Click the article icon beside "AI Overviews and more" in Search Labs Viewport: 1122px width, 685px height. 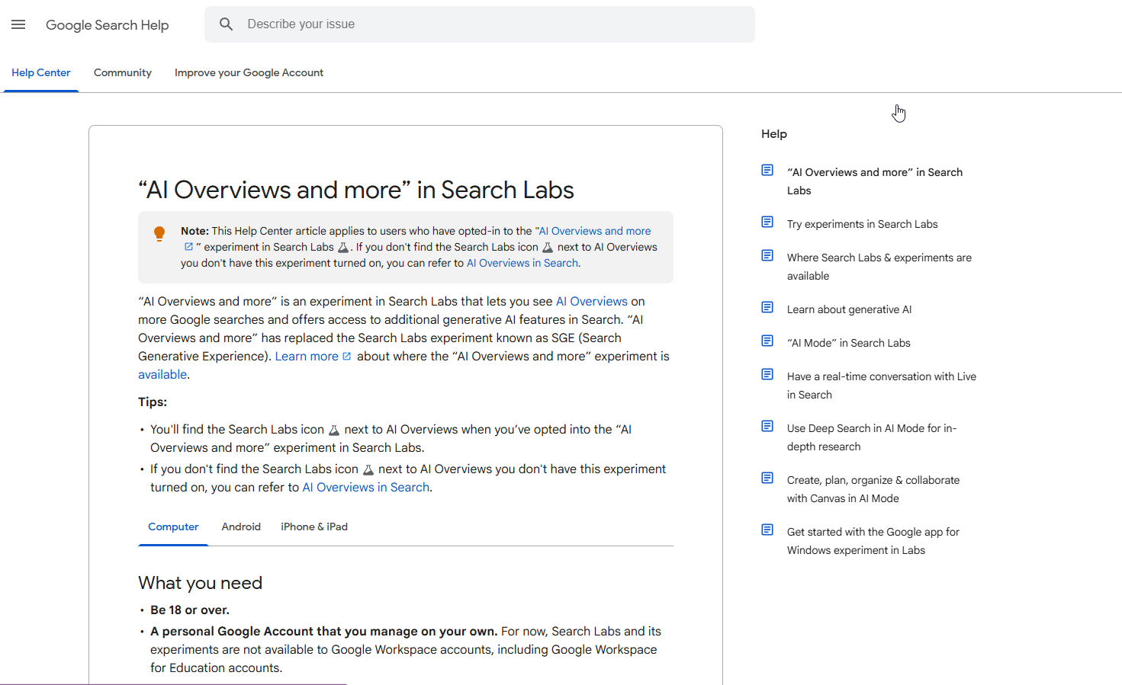[767, 170]
